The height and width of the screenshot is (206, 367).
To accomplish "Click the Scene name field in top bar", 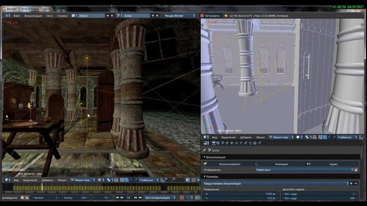I will pos(136,15).
